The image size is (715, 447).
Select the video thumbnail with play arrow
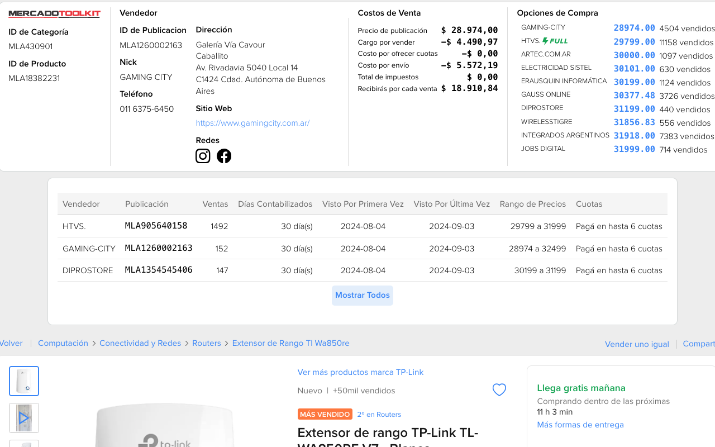tap(24, 418)
